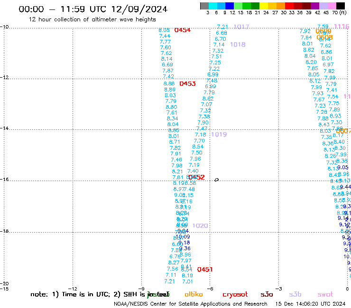Click the wave height value 8.34
The height and width of the screenshot is (308, 351).
(172, 118)
